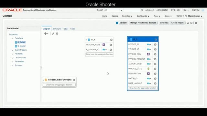The width and height of the screenshot is (207, 116).
Task: Click the View Data button
Action: tap(164, 23)
